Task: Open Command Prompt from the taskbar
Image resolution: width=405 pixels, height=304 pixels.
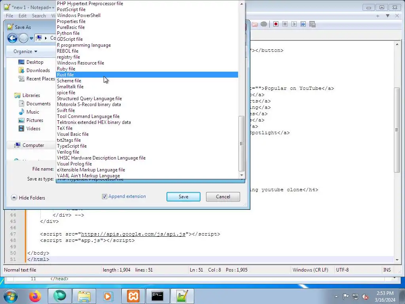Action: pyautogui.click(x=157, y=296)
